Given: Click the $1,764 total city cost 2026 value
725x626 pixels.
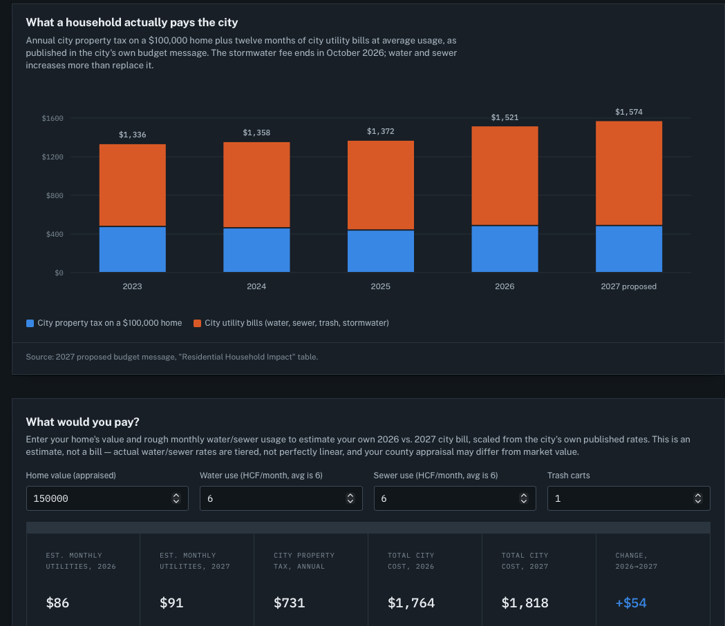Looking at the screenshot, I should tap(411, 603).
